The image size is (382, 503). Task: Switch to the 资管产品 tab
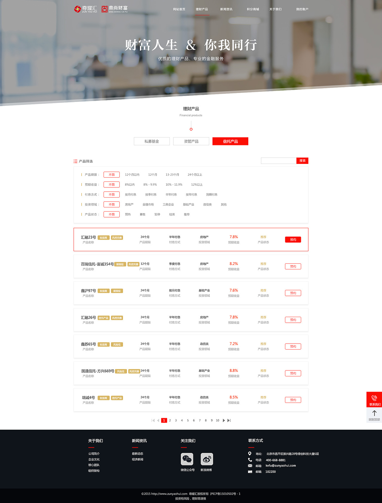click(191, 141)
